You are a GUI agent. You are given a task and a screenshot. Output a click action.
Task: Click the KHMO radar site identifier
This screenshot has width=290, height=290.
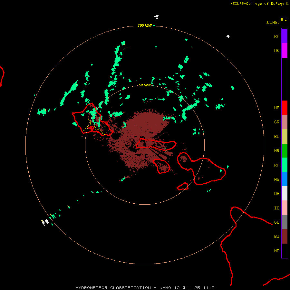point(165,288)
